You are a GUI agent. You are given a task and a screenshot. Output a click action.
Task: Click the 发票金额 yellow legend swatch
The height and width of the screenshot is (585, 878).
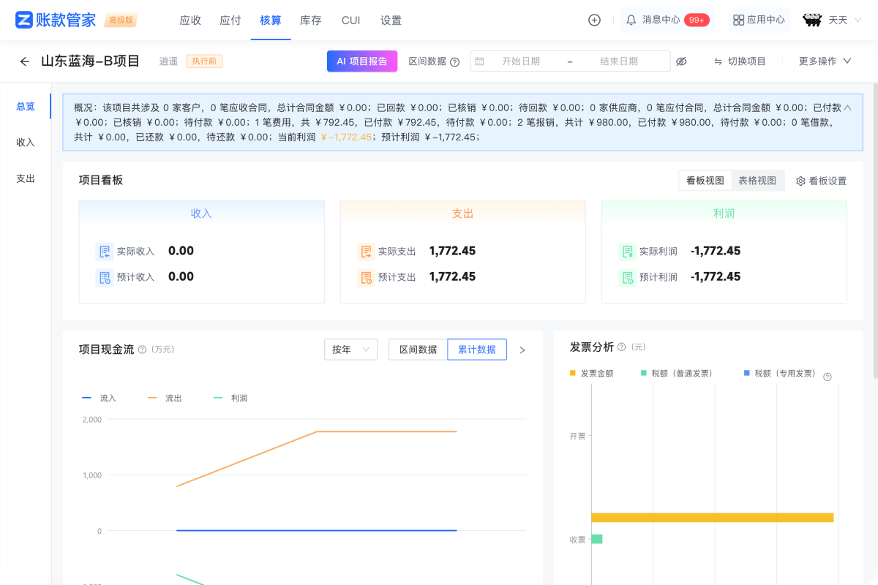[573, 373]
